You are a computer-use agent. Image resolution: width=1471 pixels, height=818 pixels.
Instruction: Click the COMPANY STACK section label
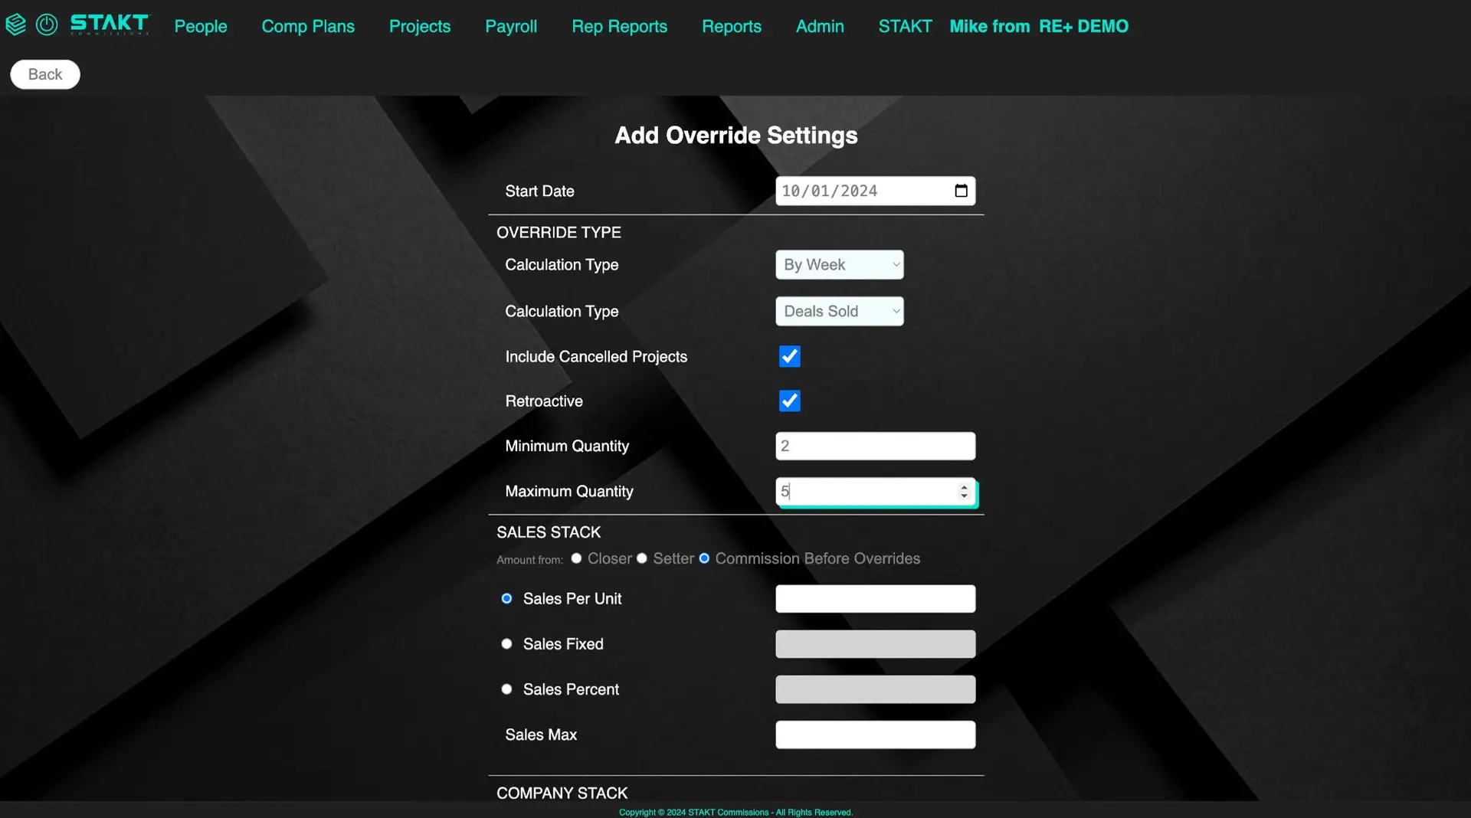click(x=562, y=793)
